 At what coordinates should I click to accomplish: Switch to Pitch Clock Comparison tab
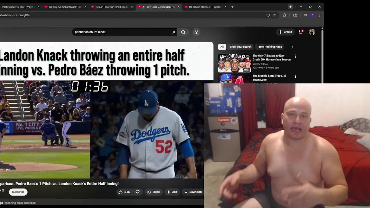pyautogui.click(x=158, y=7)
